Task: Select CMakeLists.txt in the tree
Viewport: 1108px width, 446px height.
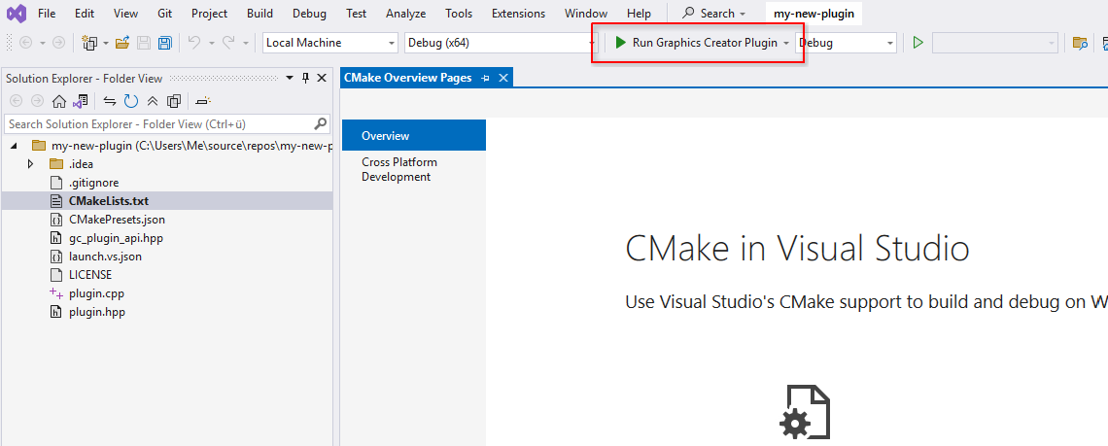Action: 108,201
